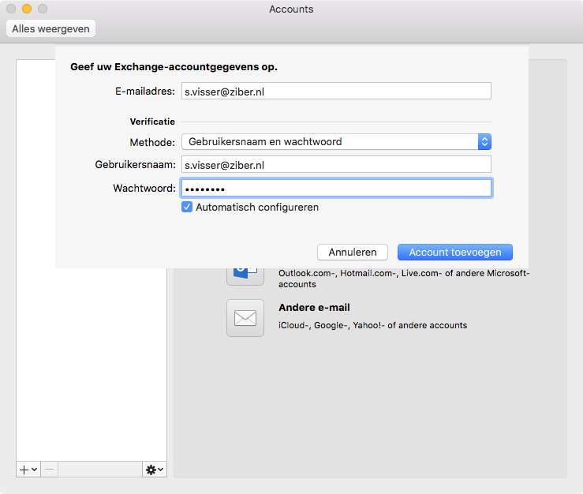Select the Andere e-mail envelope icon
Image resolution: width=583 pixels, height=494 pixels.
click(x=245, y=318)
